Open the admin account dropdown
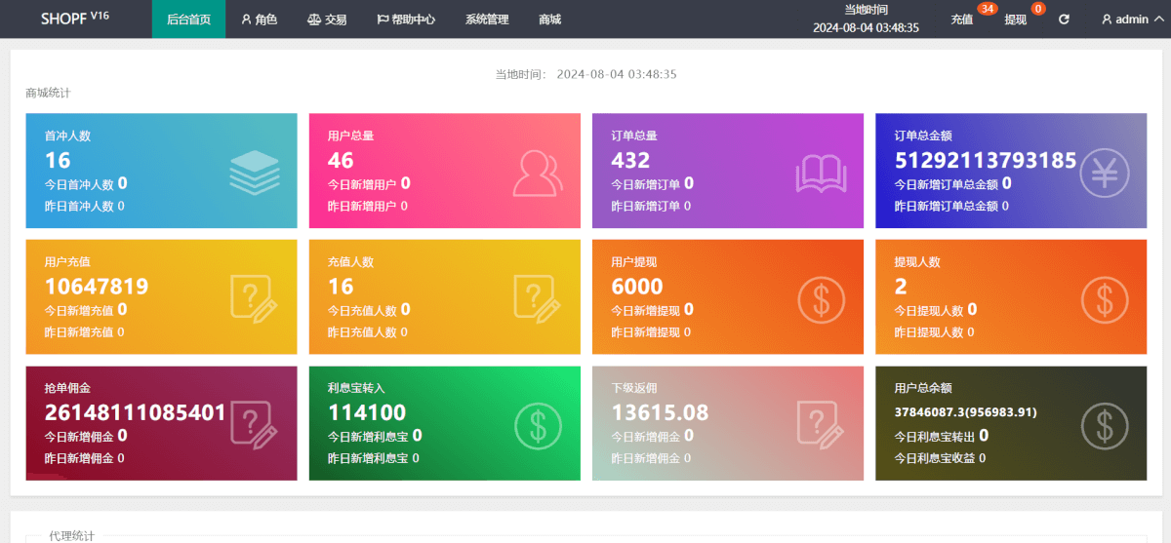 (x=1132, y=19)
